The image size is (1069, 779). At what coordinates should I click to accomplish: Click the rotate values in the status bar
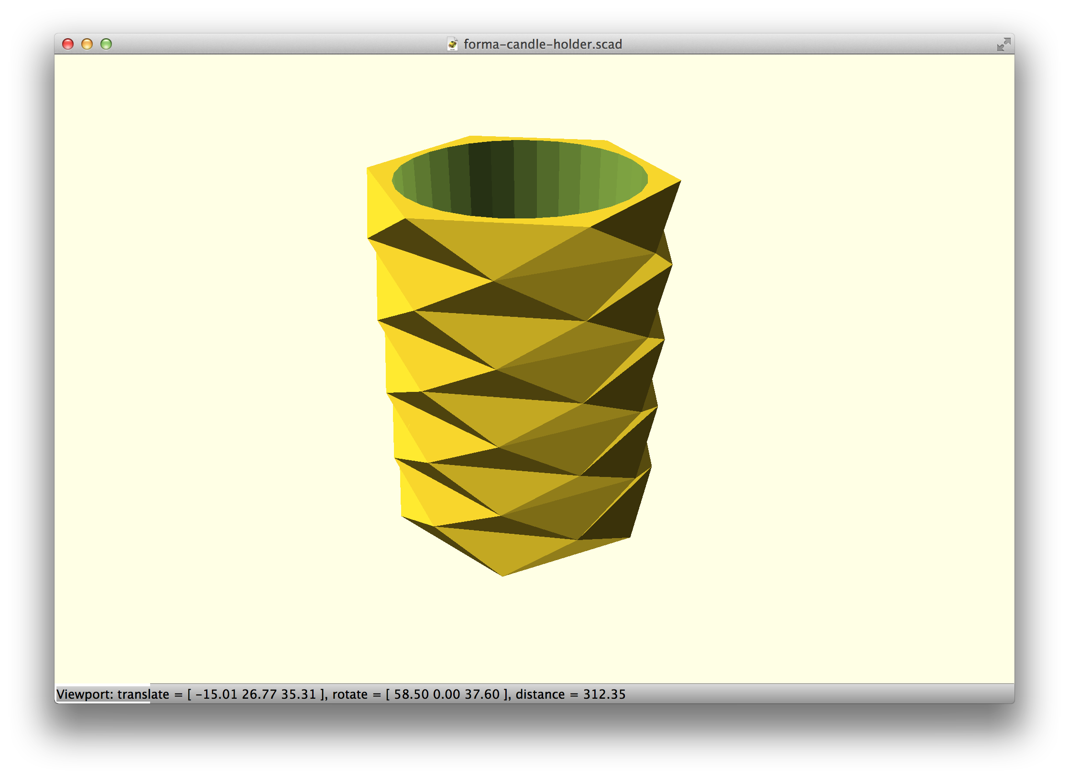(447, 694)
